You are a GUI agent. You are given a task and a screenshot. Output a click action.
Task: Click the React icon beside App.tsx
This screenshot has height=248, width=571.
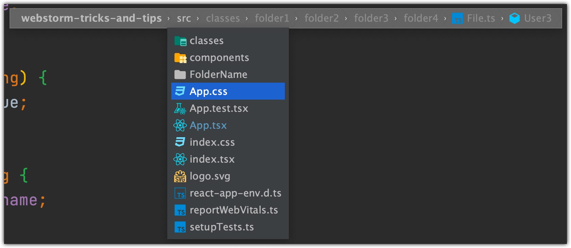(180, 125)
